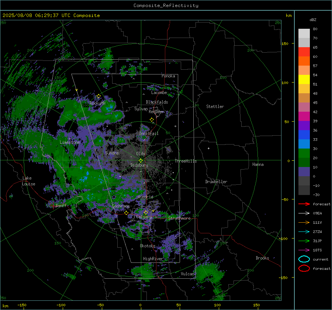Click the ThreeHills city label
This screenshot has width=332, height=310.
tap(186, 161)
